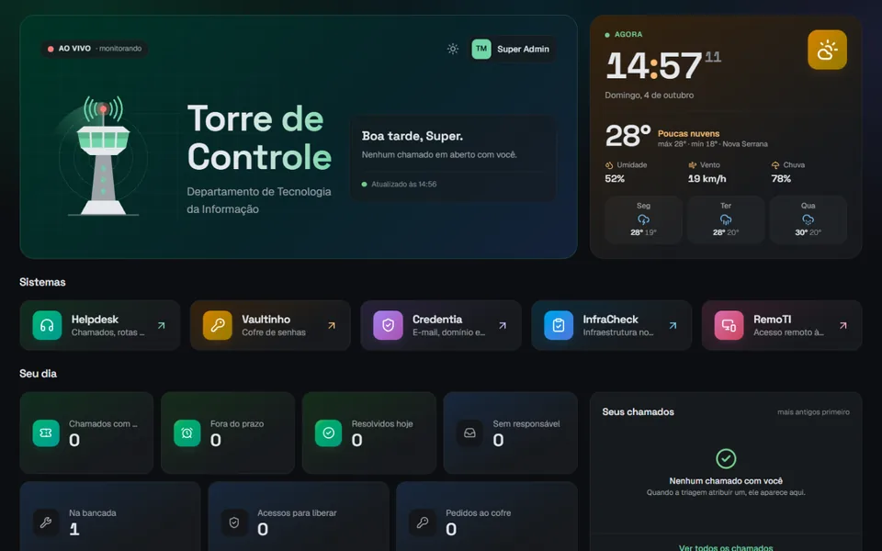Click the Pedidos ao cofre key icon

[423, 523]
